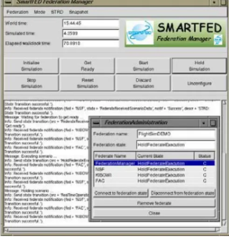Click the NSF row status C value

pos(205,169)
